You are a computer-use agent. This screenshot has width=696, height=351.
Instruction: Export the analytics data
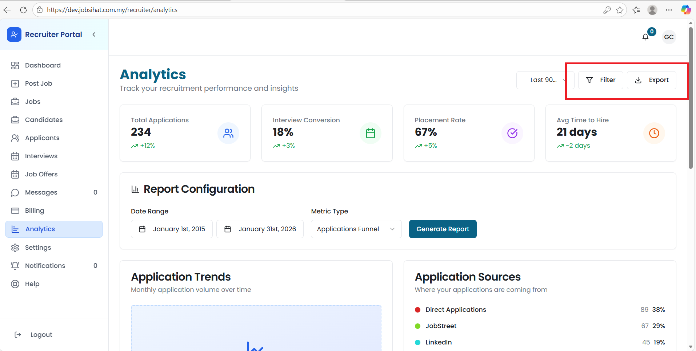pos(652,80)
